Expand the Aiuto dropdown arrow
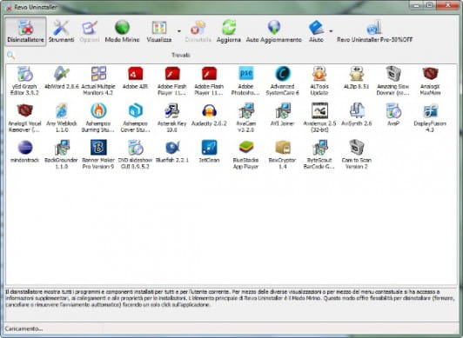463x338 pixels. [331, 31]
